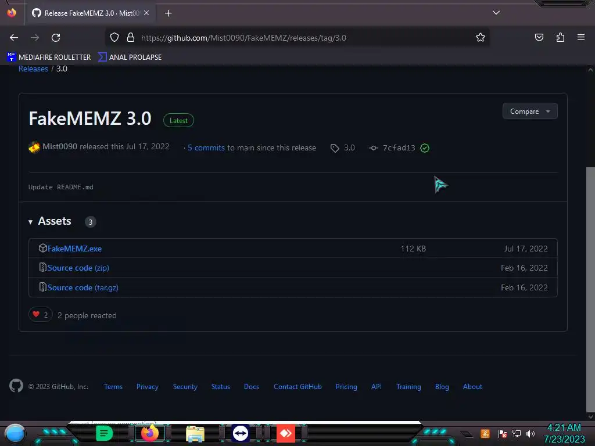
Task: Click the archive icon beside Source code (tar.gz)
Action: click(x=43, y=287)
